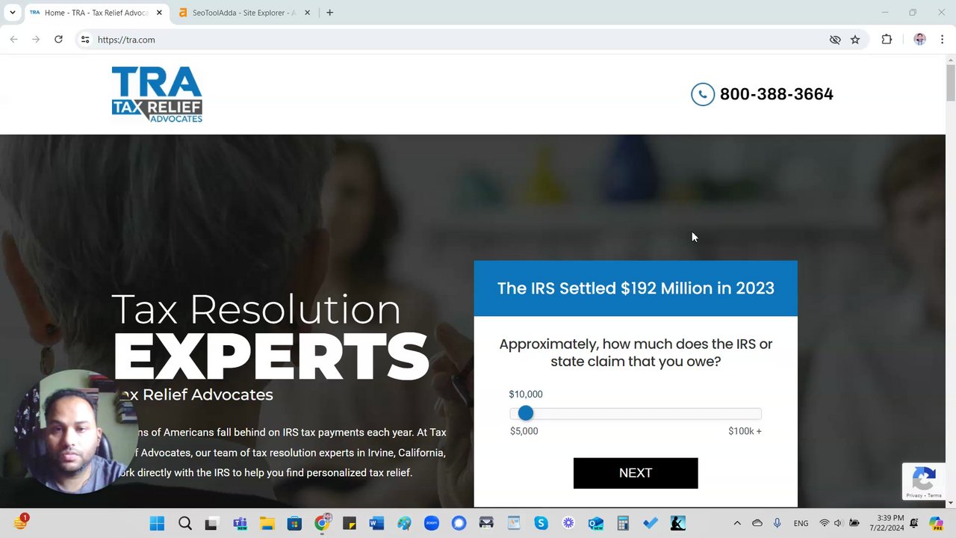The width and height of the screenshot is (956, 538).
Task: Click the reCAPTCHA badge
Action: click(x=924, y=480)
